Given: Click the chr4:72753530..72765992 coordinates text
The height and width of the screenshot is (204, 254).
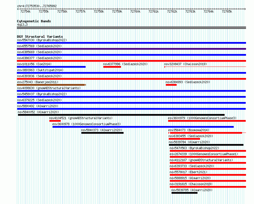Looking at the screenshot, I should click(37, 6).
